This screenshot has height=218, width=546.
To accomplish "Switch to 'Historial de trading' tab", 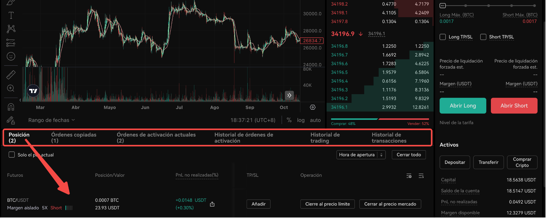I will [x=325, y=138].
